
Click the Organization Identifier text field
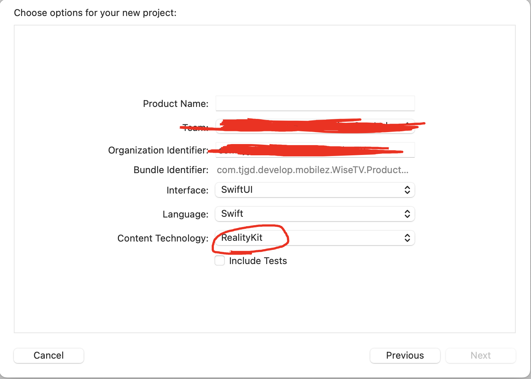(315, 150)
